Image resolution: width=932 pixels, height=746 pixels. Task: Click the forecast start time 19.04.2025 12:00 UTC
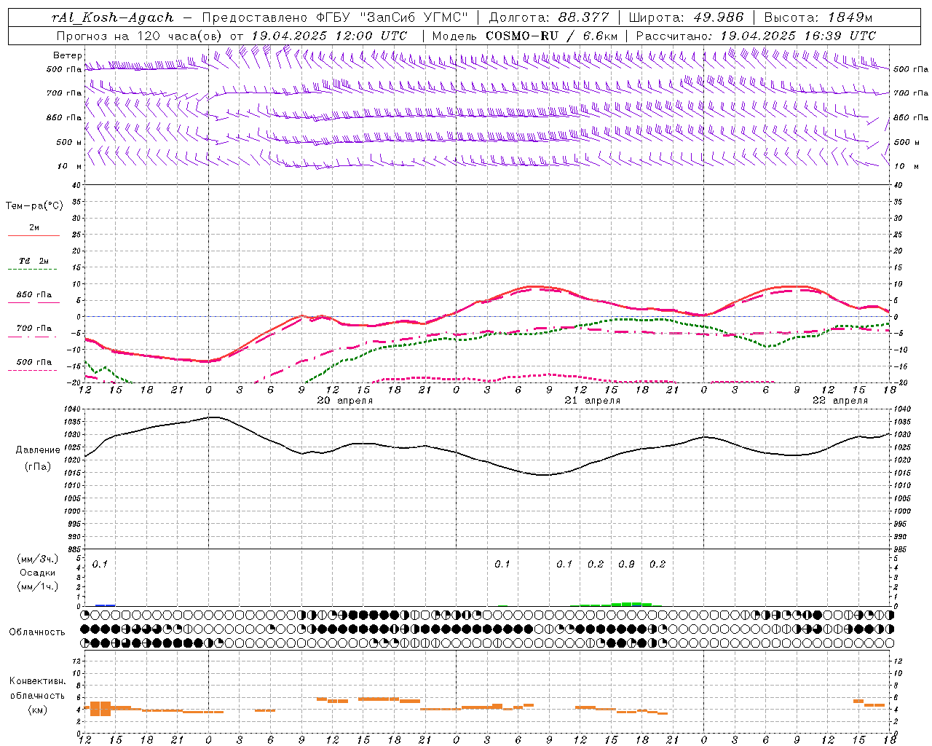(x=329, y=36)
